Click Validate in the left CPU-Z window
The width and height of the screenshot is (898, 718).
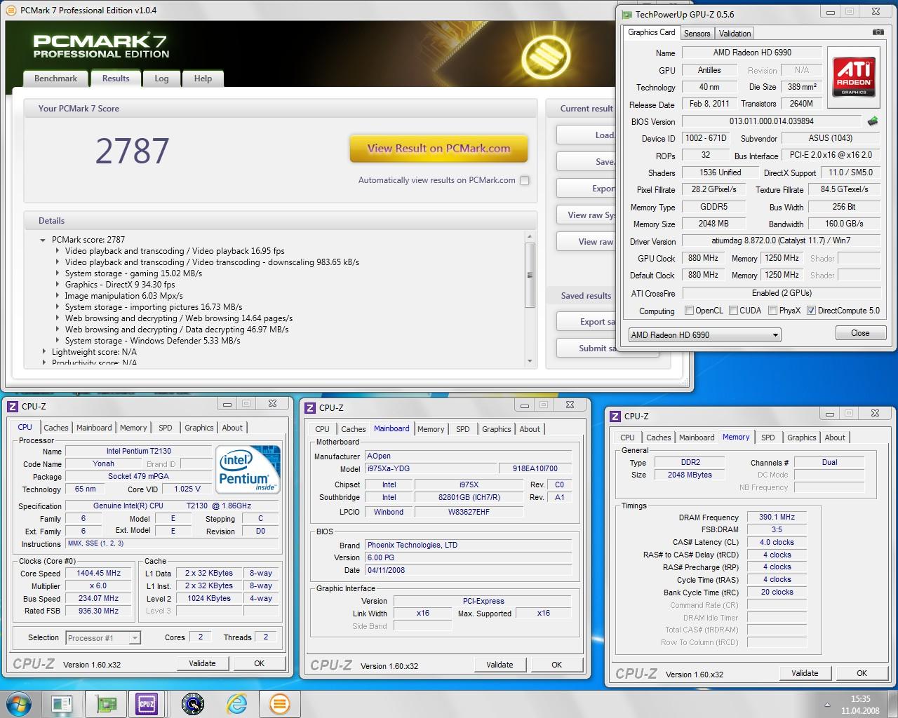[202, 663]
